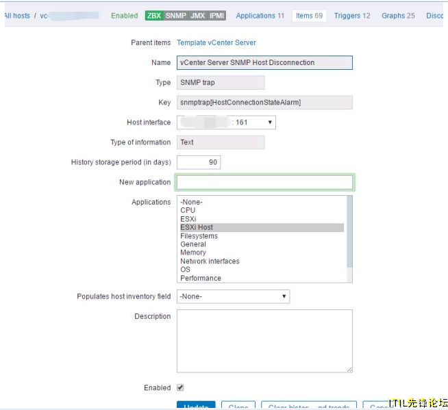448x410 pixels.
Task: Toggle the Enabled checkbox
Action: [x=180, y=387]
